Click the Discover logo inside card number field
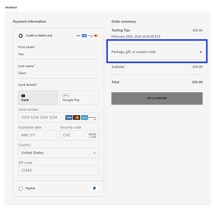 [92, 117]
